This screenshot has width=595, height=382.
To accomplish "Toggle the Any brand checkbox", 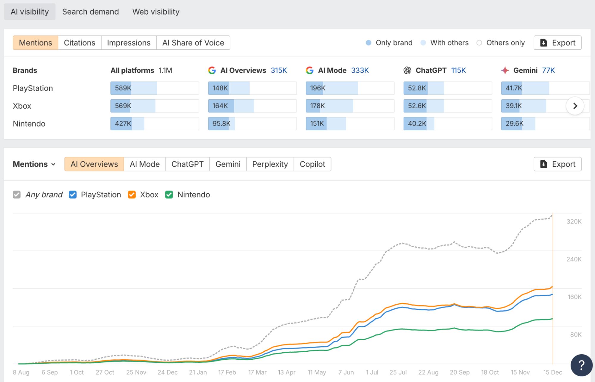I will coord(17,195).
